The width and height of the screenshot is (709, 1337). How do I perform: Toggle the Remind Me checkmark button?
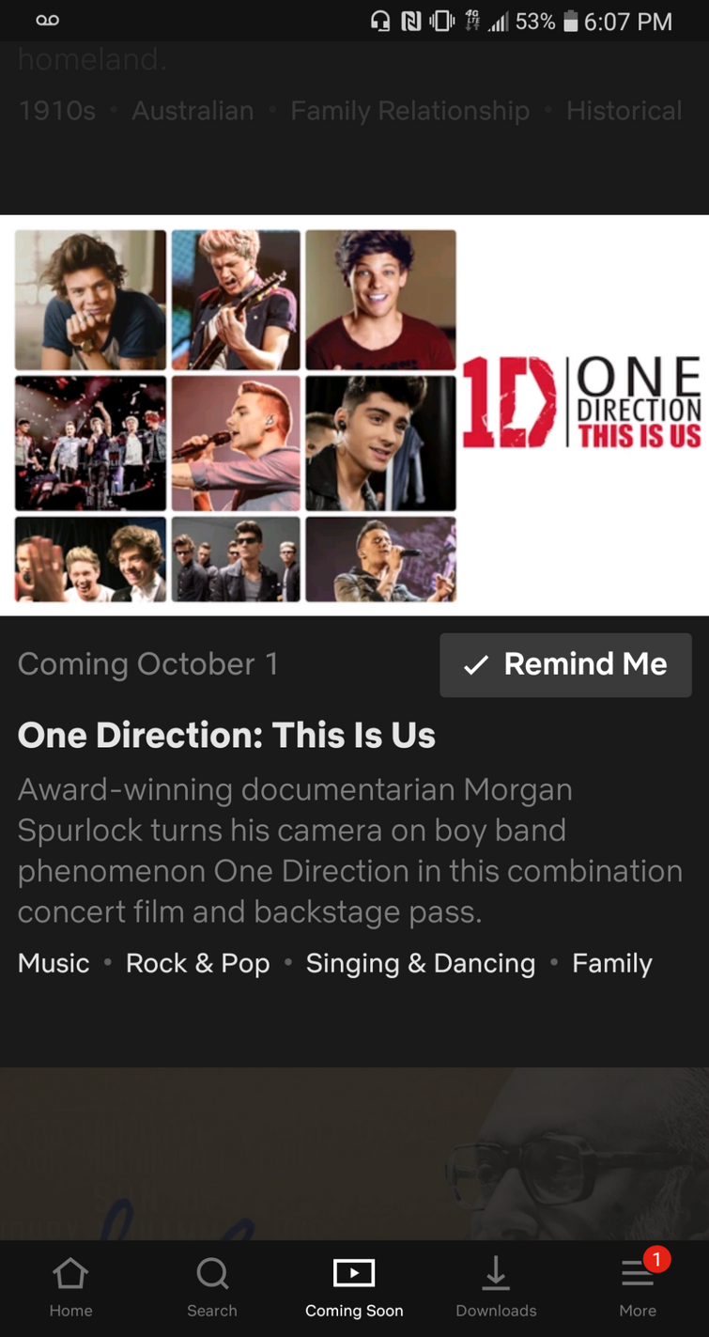(565, 664)
